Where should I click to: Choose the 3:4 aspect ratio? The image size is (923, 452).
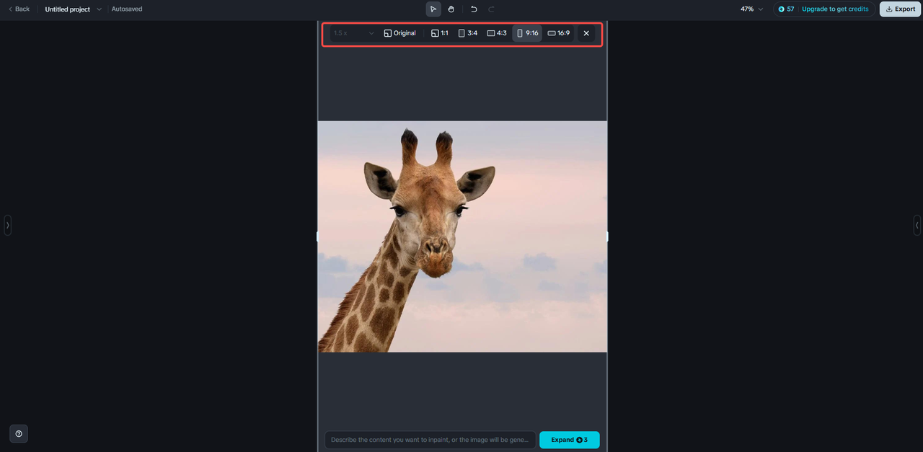point(468,33)
